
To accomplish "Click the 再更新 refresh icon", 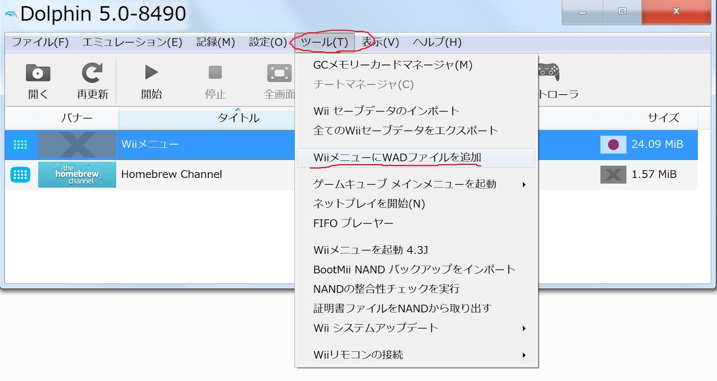I will point(92,73).
